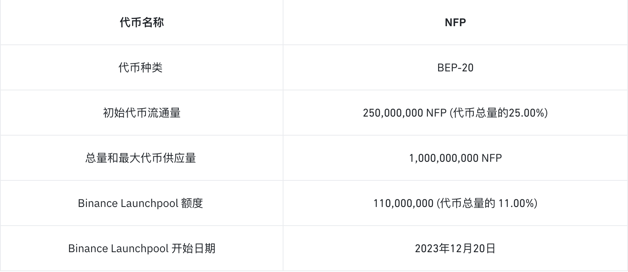Select the NFP header cell
This screenshot has width=628, height=272.
[x=455, y=23]
